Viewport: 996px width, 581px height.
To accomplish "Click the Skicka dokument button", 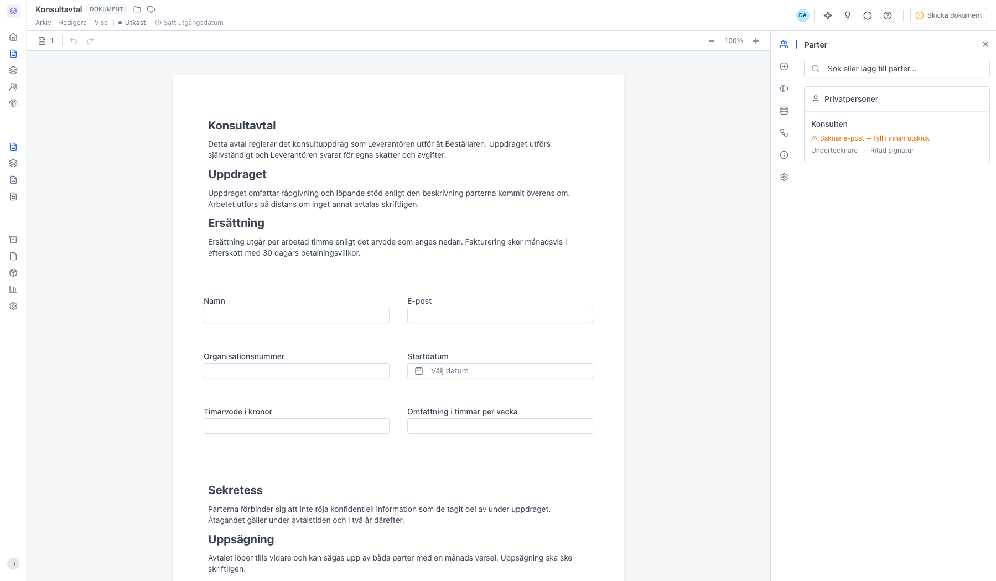I will point(948,15).
